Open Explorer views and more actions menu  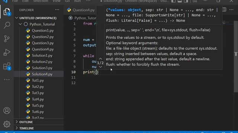pyautogui.click(x=57, y=10)
